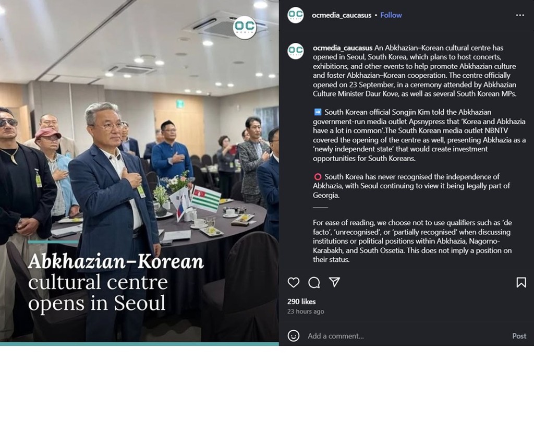Viewport: 534px width, 433px height.
Task: View the 290 likes list
Action: pyautogui.click(x=301, y=302)
